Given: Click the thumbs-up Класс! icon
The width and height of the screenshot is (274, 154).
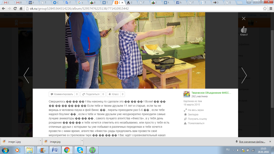Looking at the screenshot, I should (x=244, y=30).
